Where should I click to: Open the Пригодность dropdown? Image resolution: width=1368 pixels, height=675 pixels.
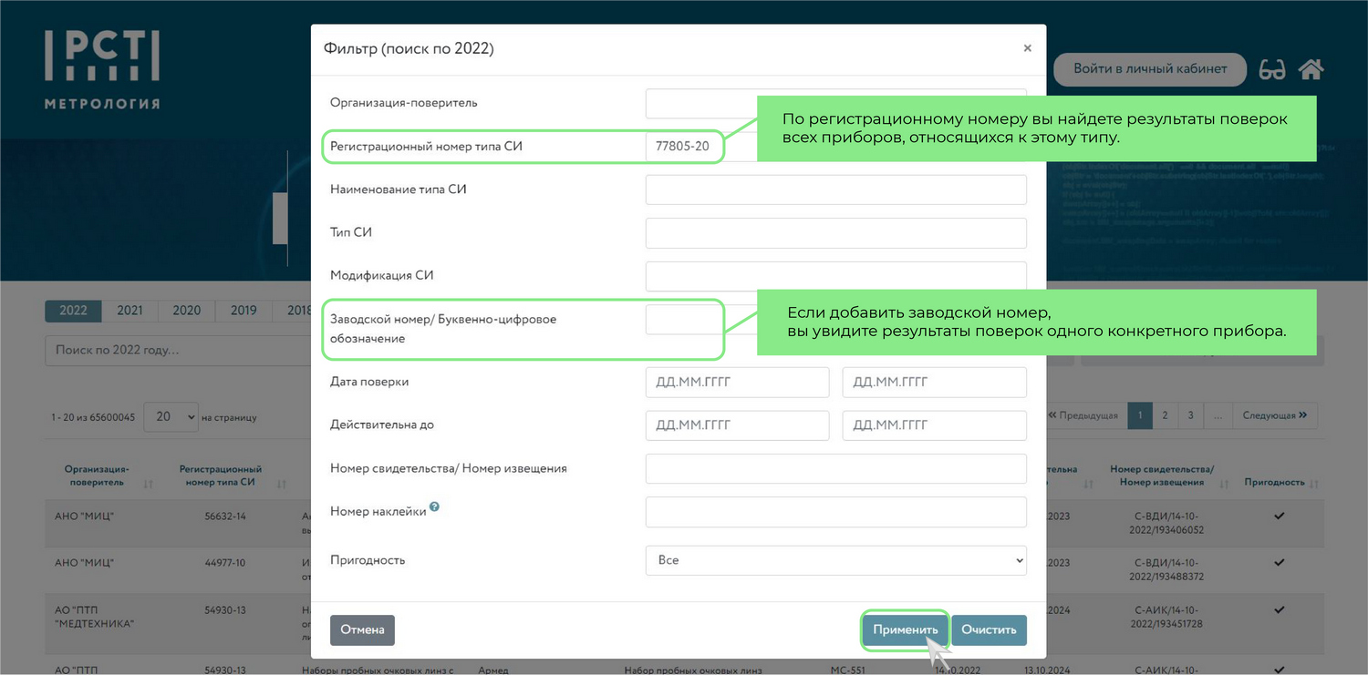click(x=835, y=560)
